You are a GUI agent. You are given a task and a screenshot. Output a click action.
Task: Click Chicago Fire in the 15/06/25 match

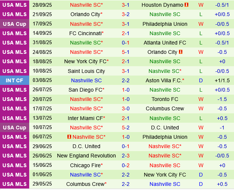coord(85,165)
